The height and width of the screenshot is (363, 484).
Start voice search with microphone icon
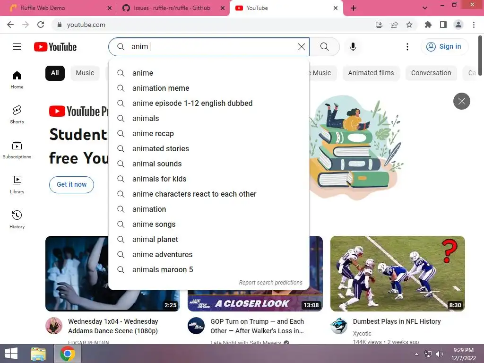tap(353, 47)
